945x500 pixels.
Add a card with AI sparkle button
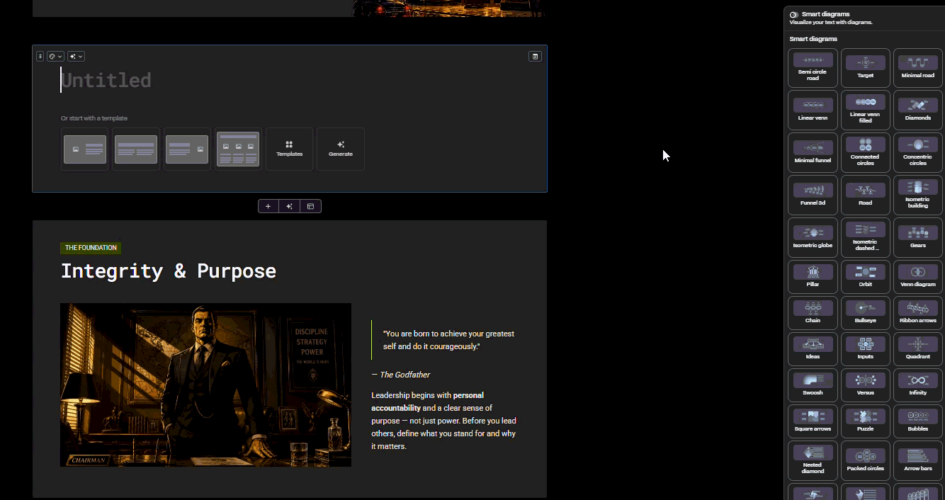point(289,206)
